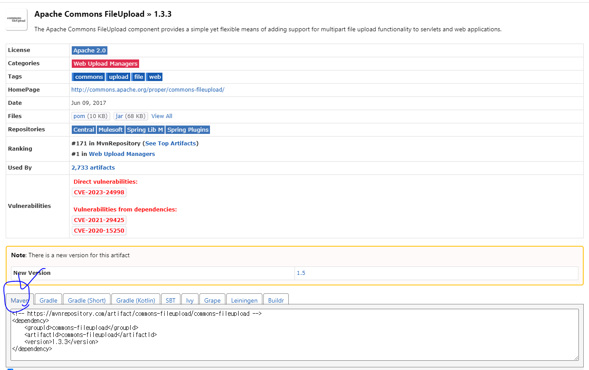The height and width of the screenshot is (370, 589).
Task: Click the page title Apache Commons FileUpload » 1.3.3
Action: pyautogui.click(x=103, y=14)
